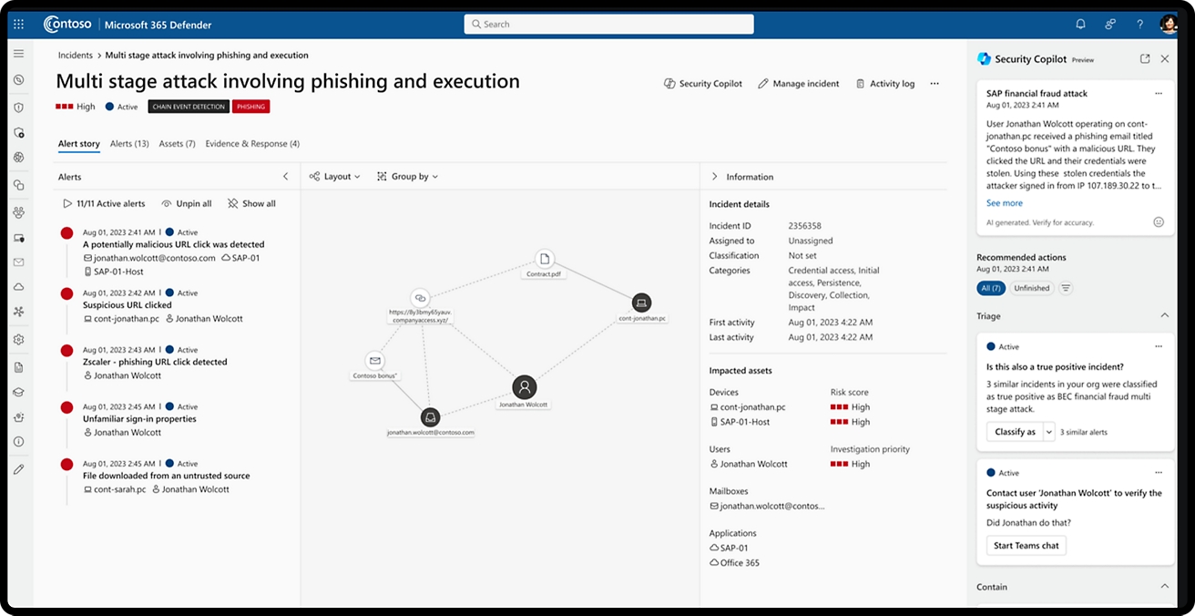Viewport: 1195px width, 616px height.
Task: Open the settings gear in left sidebar
Action: (x=18, y=340)
